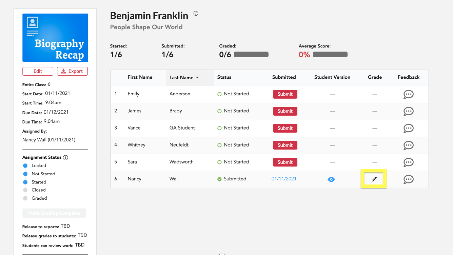Click the pencil grade icon for Nancy Wall
The width and height of the screenshot is (453, 255).
(x=374, y=179)
